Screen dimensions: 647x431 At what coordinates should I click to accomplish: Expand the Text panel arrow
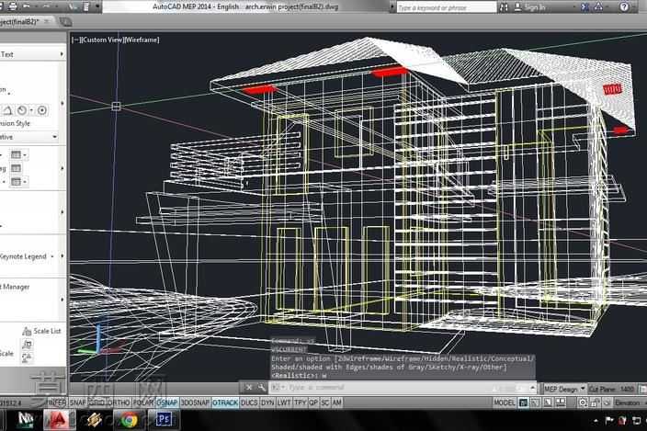(62, 54)
